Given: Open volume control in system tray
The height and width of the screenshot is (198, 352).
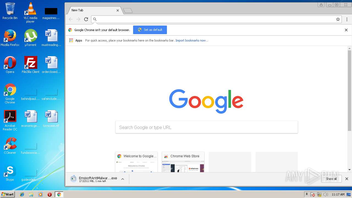Looking at the screenshot, I should coord(326,194).
